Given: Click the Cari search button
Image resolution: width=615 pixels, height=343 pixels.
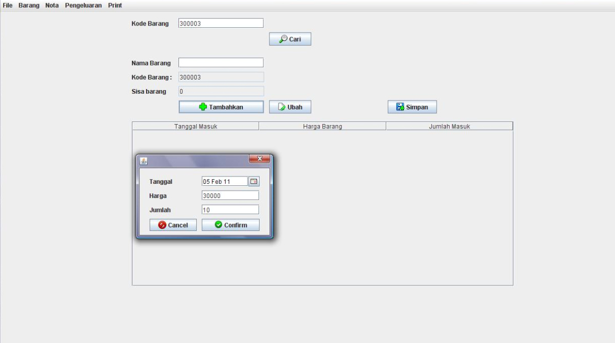Looking at the screenshot, I should pyautogui.click(x=290, y=39).
